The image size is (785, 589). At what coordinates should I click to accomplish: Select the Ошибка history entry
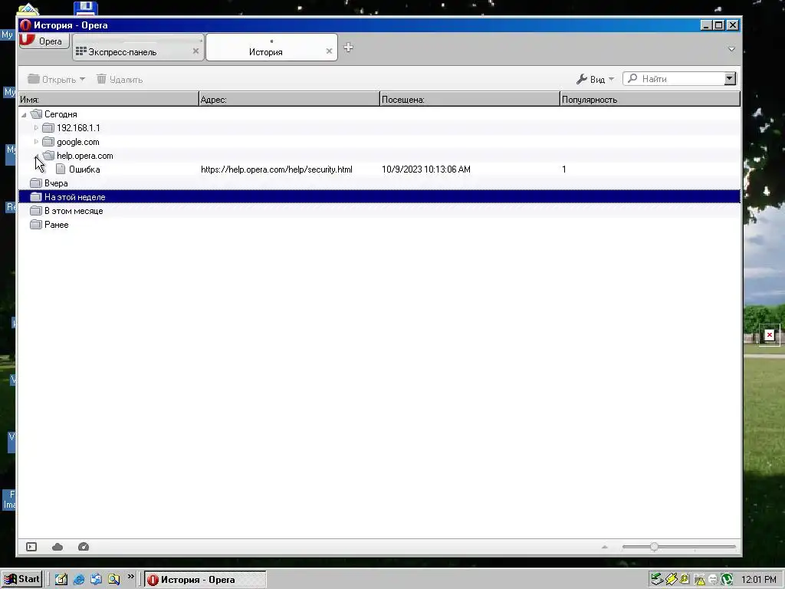84,169
